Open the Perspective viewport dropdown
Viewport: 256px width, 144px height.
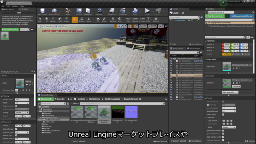click(x=47, y=26)
